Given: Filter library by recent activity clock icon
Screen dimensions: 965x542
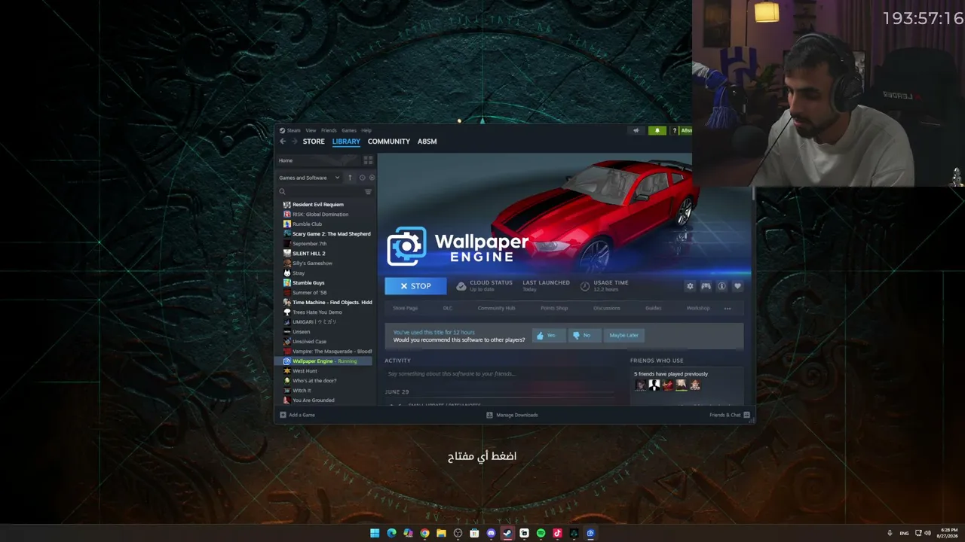Looking at the screenshot, I should (362, 178).
